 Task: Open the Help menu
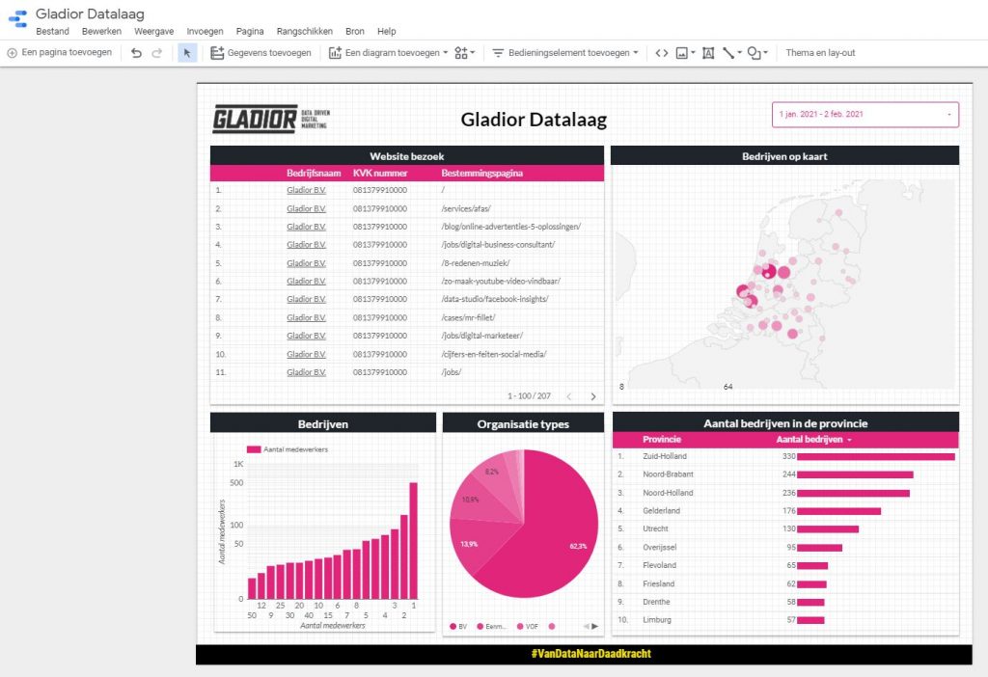point(386,32)
